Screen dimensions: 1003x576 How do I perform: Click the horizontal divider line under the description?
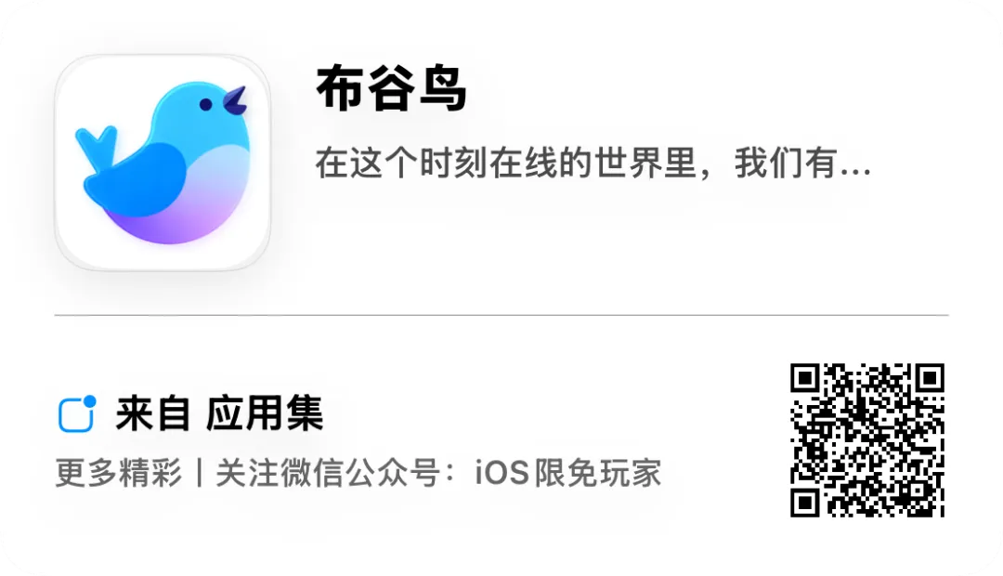501,315
